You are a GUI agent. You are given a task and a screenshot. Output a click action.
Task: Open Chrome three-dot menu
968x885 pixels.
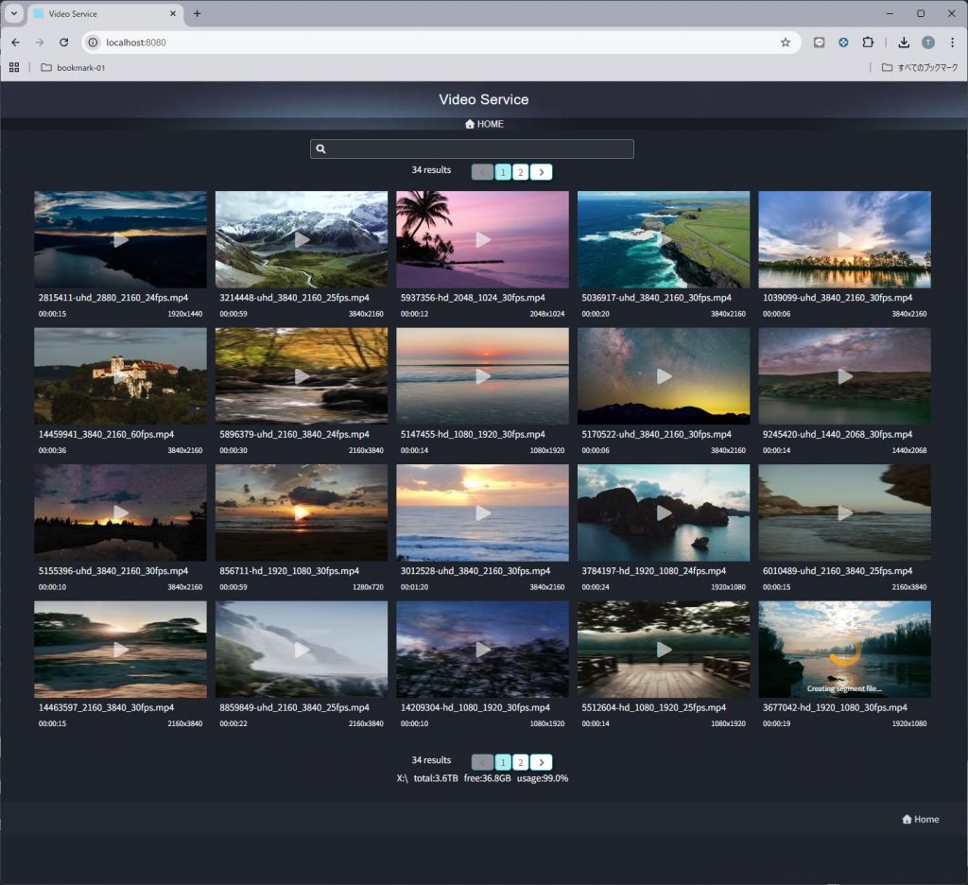pyautogui.click(x=952, y=43)
